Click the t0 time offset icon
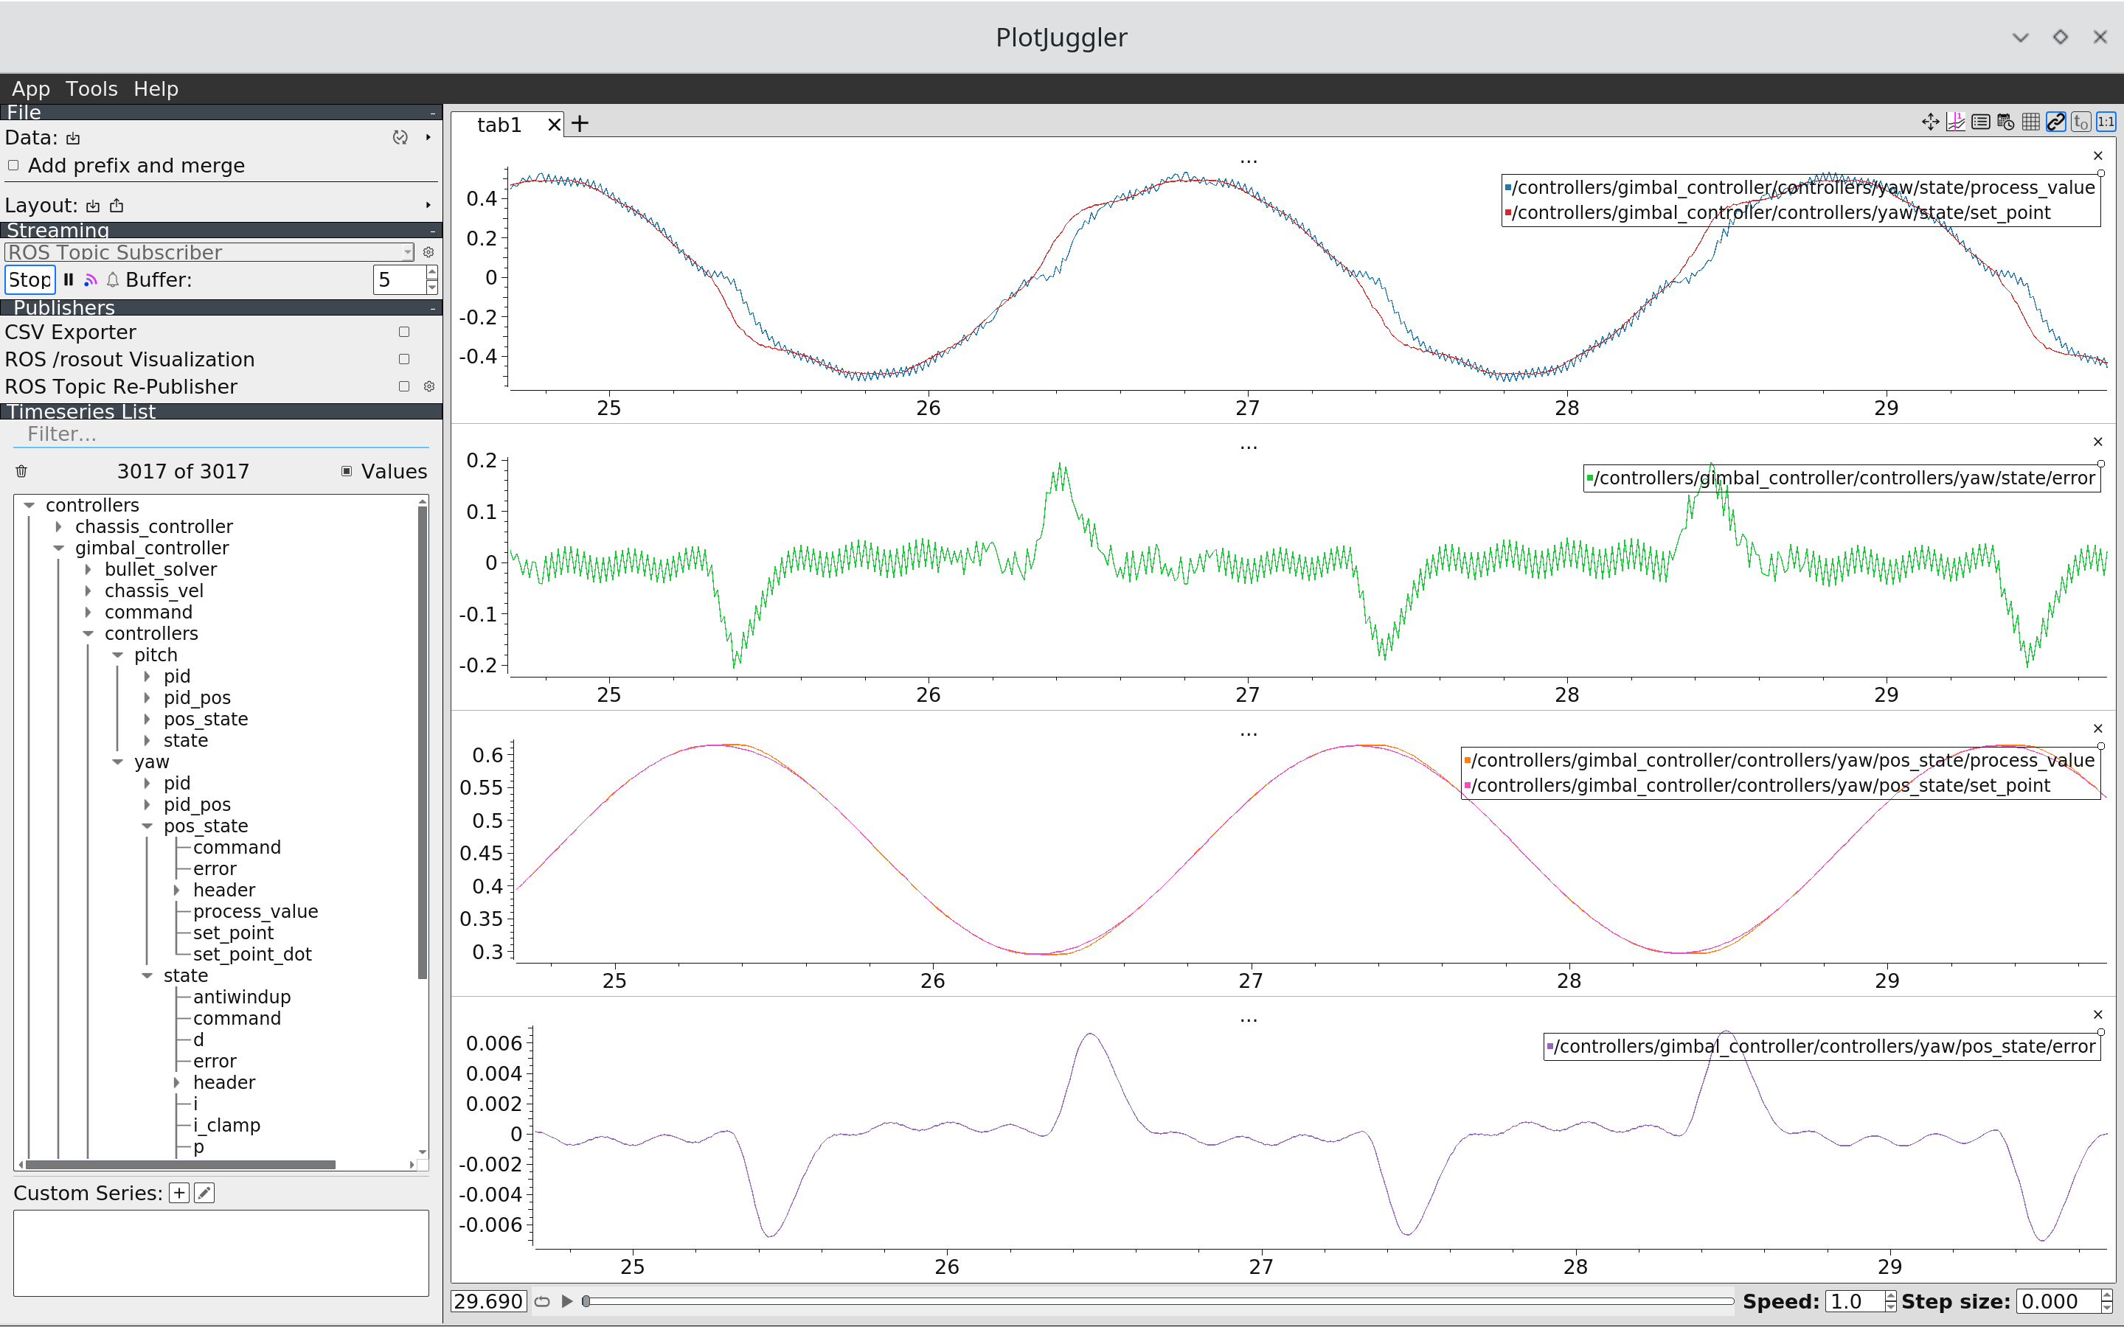2124x1327 pixels. coord(2081,122)
